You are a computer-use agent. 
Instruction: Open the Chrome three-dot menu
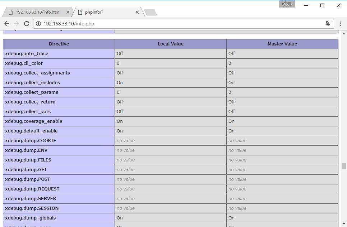click(x=340, y=24)
